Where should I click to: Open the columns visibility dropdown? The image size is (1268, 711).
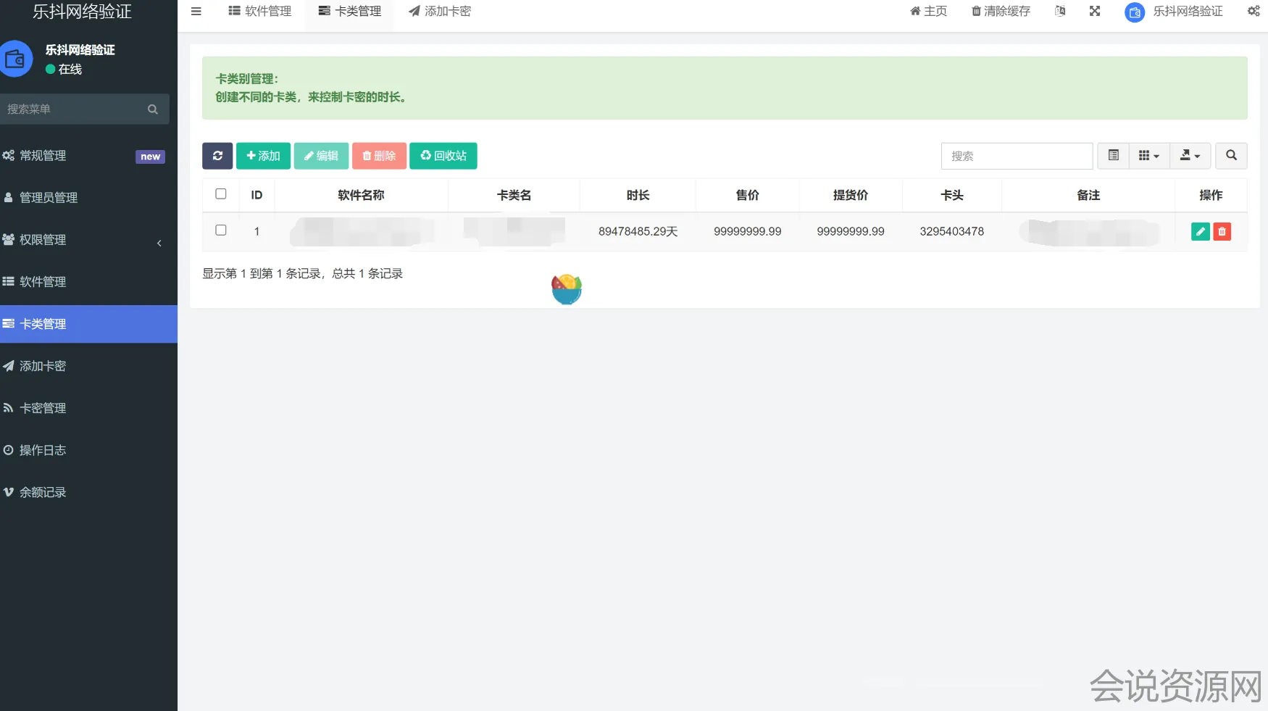[1148, 156]
